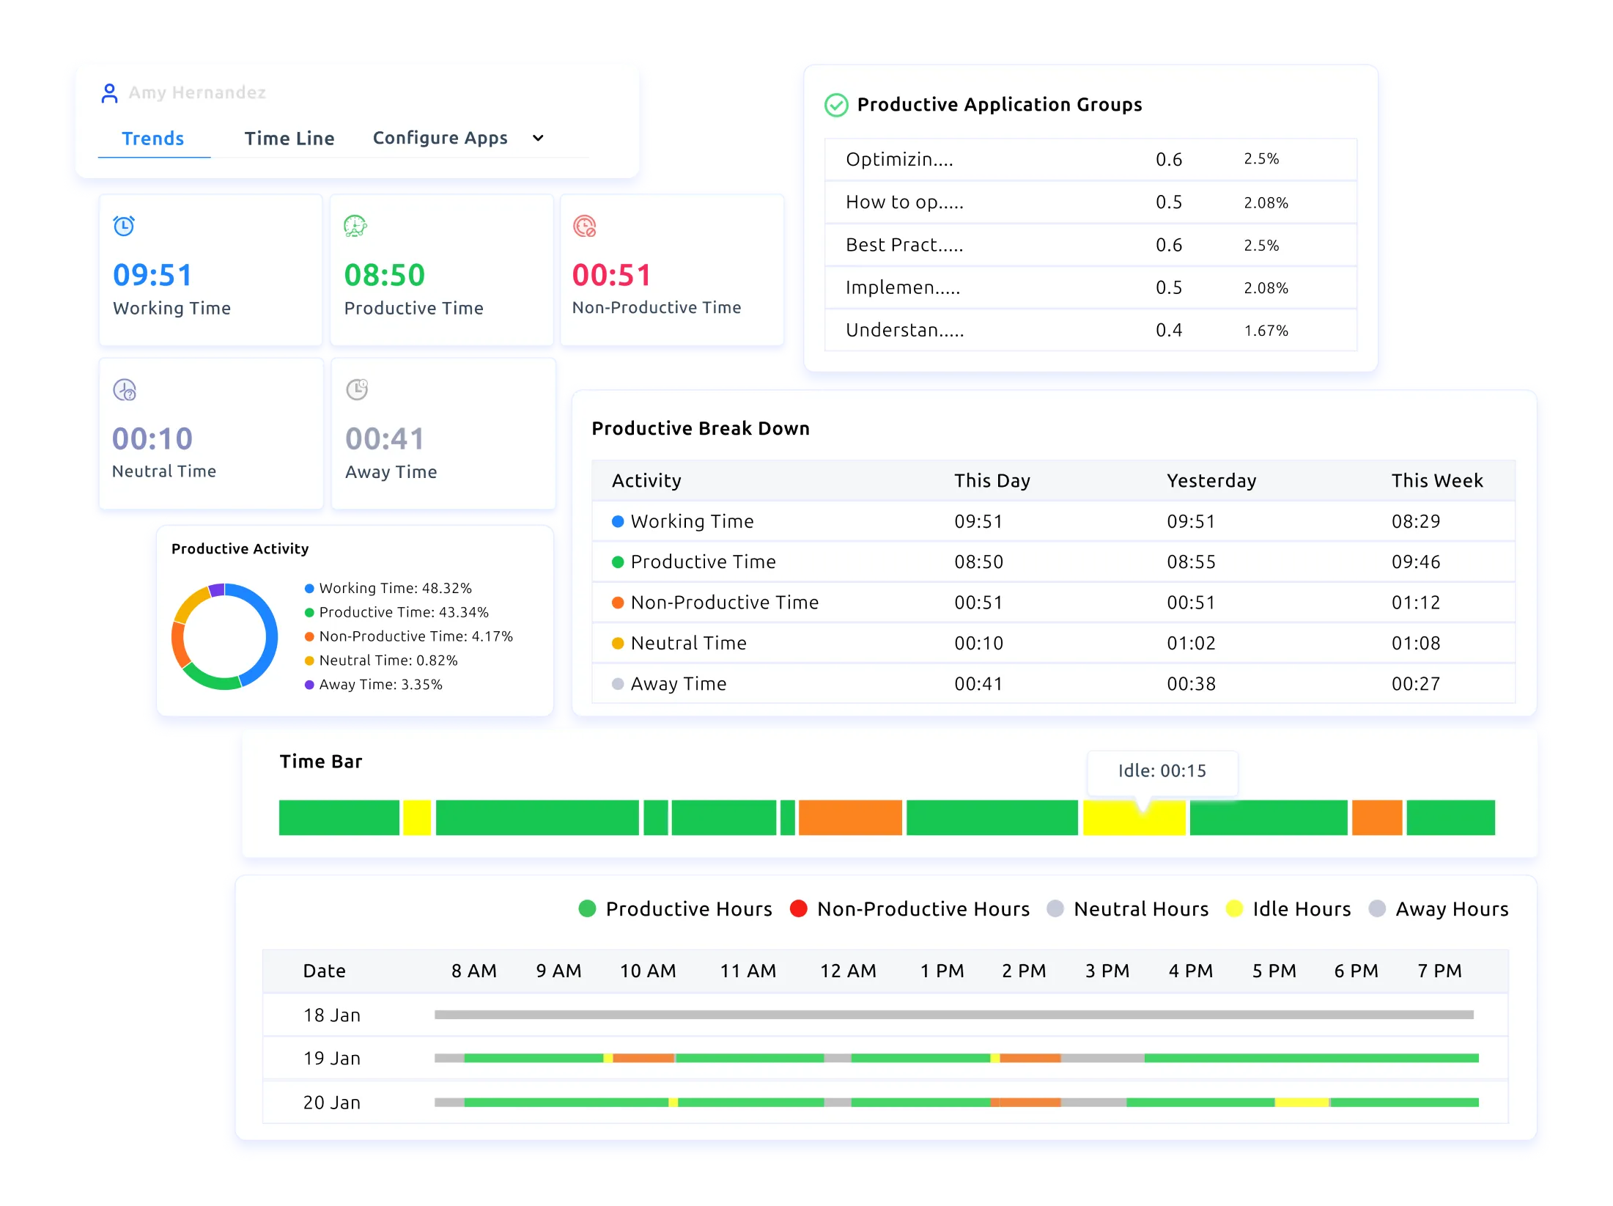The image size is (1613, 1206).
Task: Click the user profile icon beside Amy Hernandez
Action: pyautogui.click(x=109, y=93)
